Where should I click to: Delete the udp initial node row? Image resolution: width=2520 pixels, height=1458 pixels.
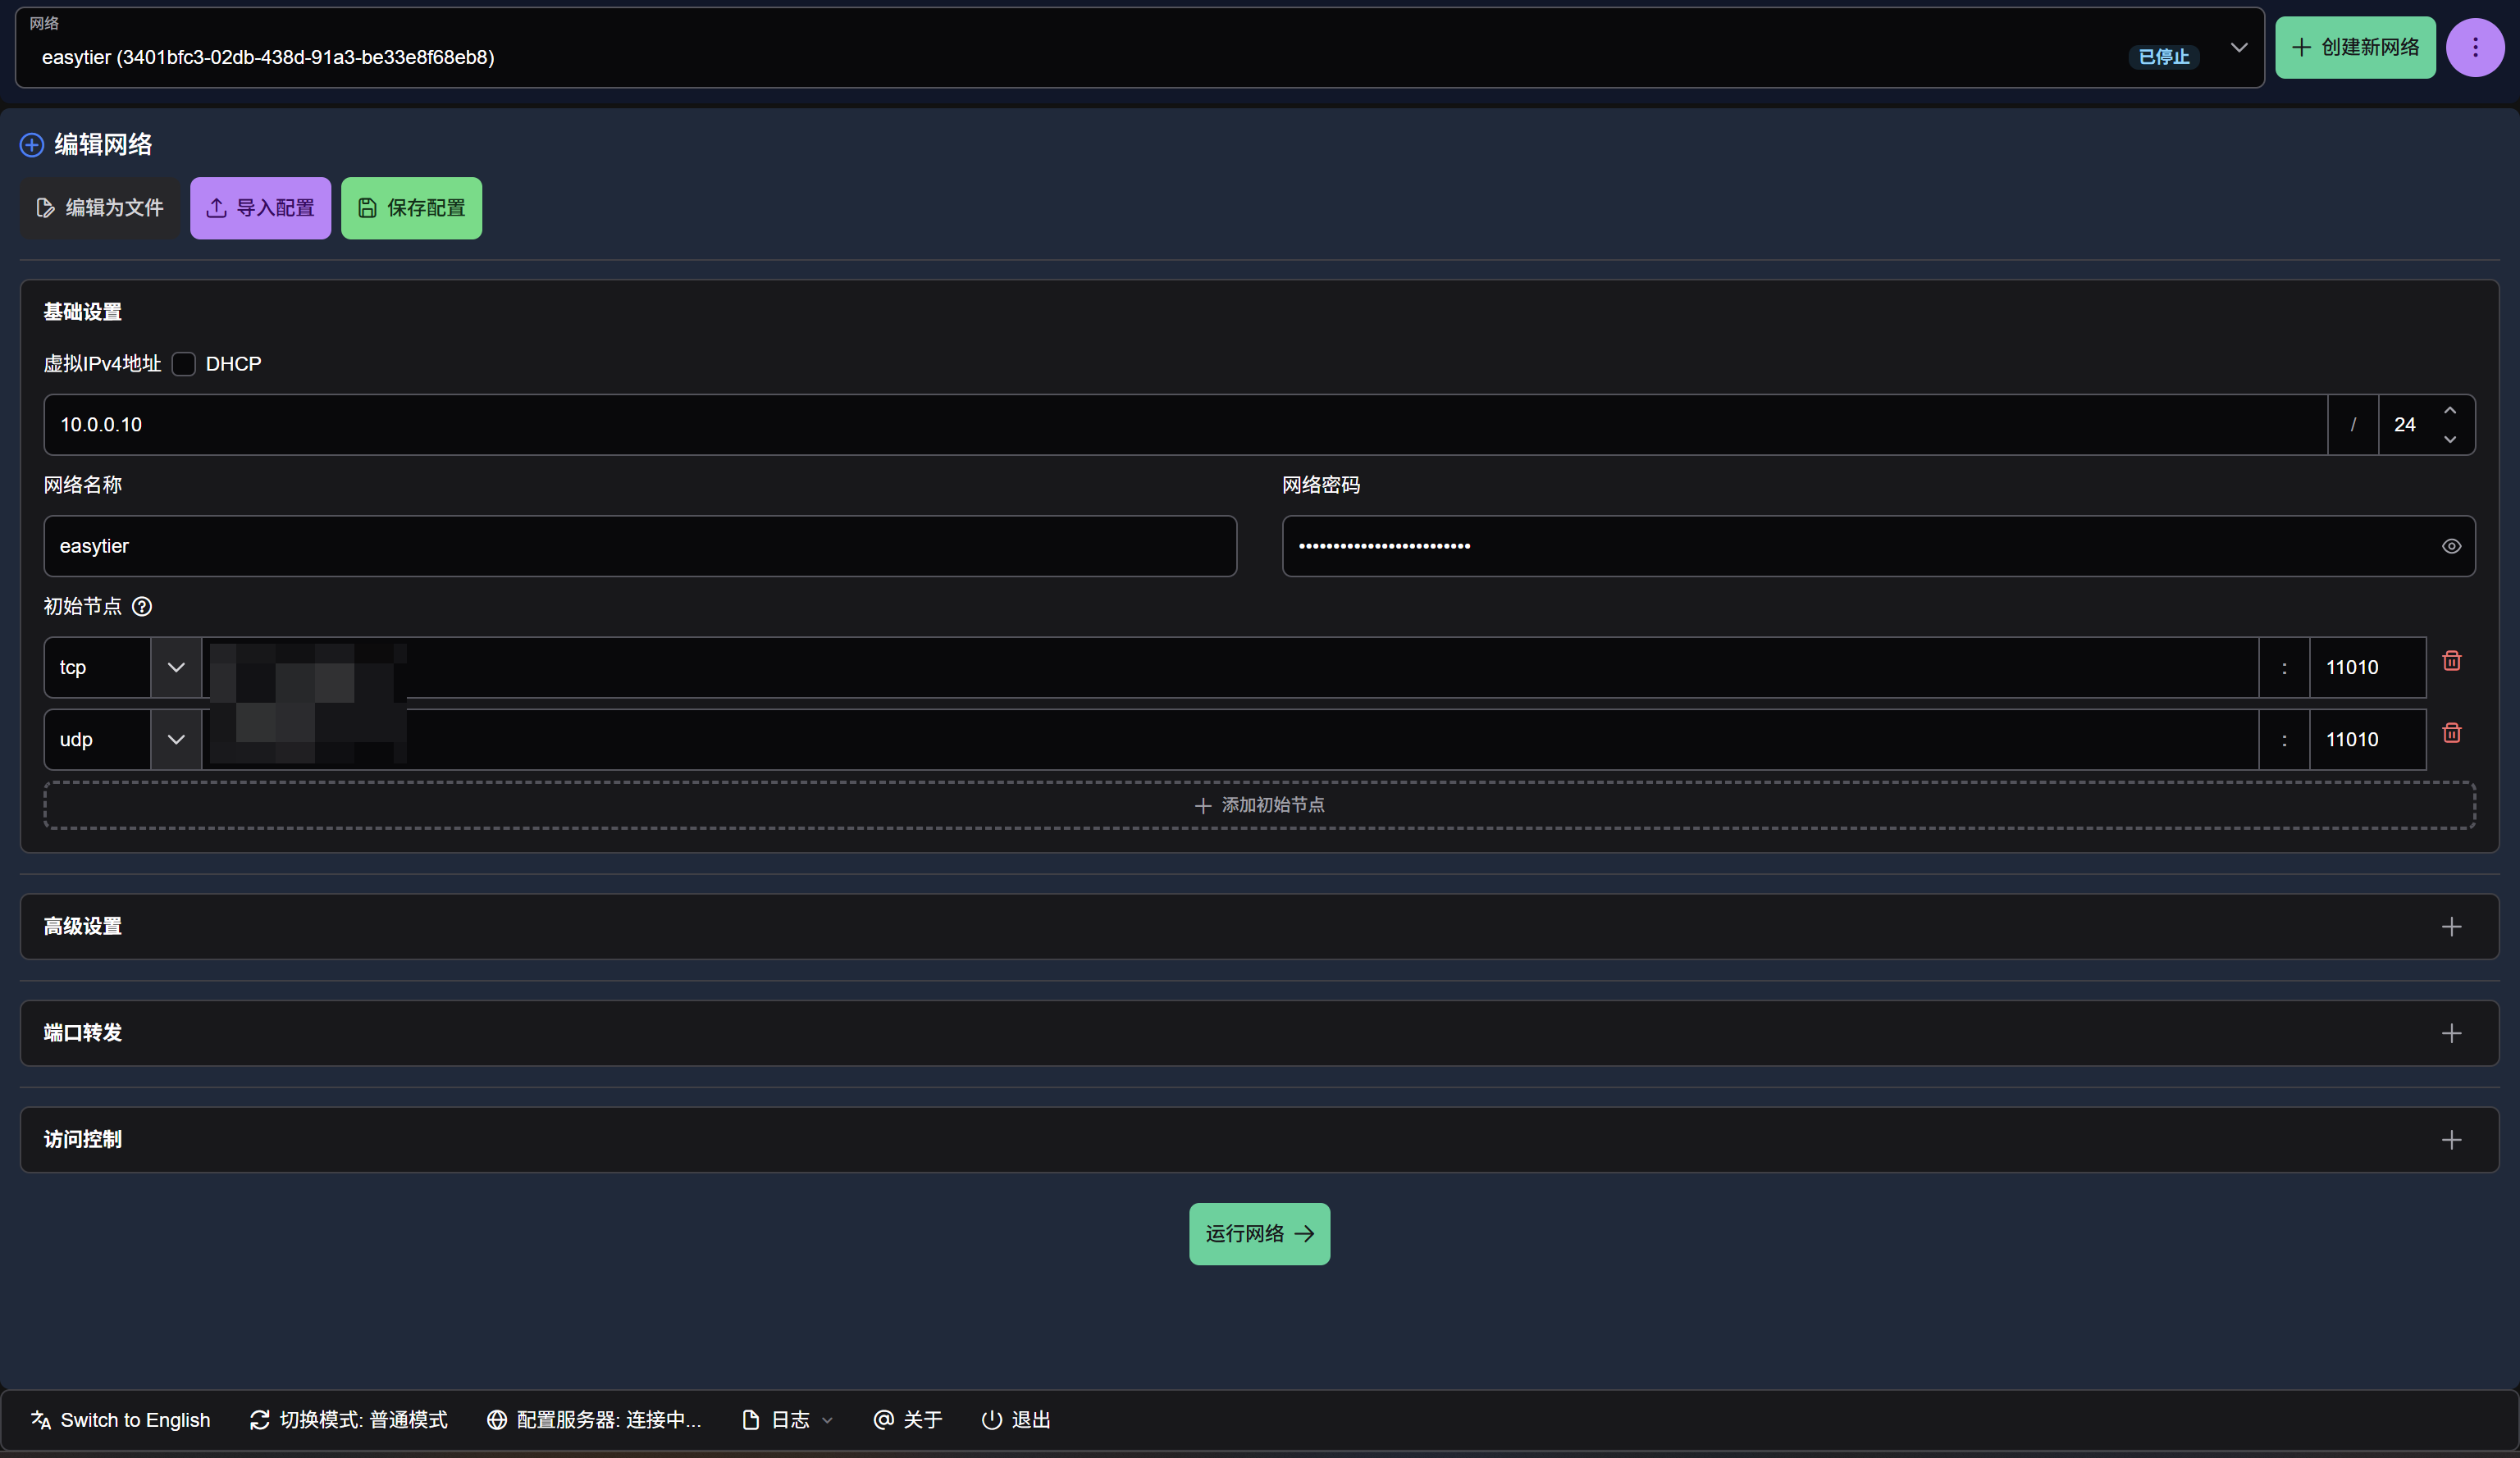tap(2451, 732)
